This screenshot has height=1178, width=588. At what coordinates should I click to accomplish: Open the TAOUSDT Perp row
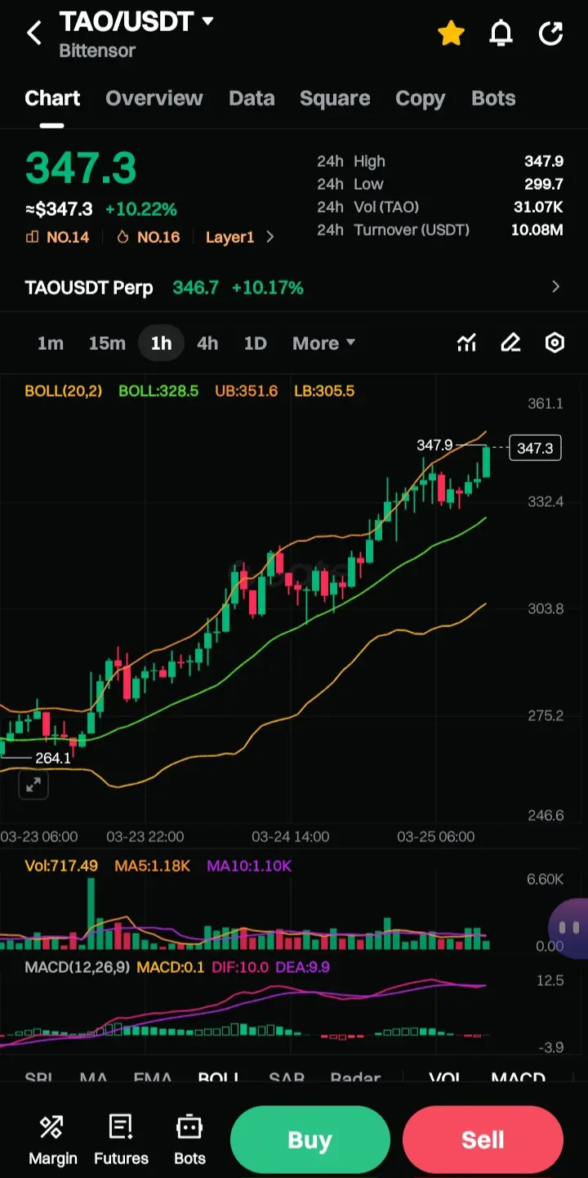(x=294, y=287)
